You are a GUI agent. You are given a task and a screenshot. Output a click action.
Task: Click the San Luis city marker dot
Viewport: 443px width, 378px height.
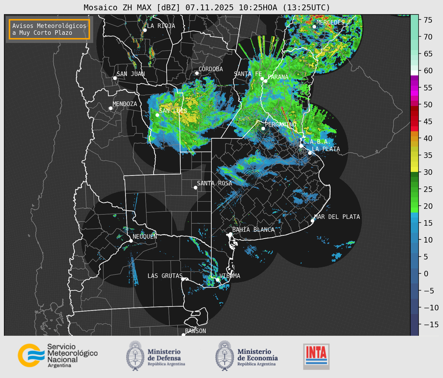pos(157,115)
